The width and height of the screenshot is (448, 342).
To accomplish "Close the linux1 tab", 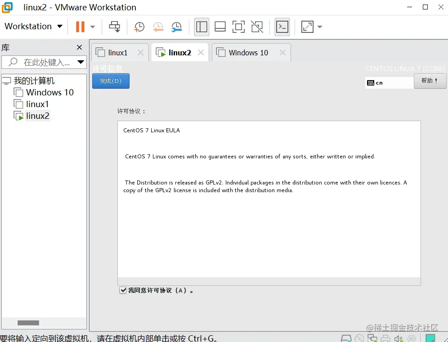I will click(140, 53).
